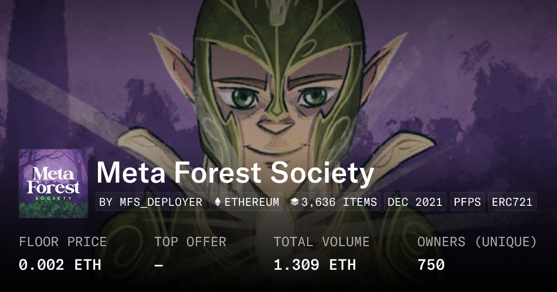Select the 3,636 ITEMS count text

tap(339, 202)
